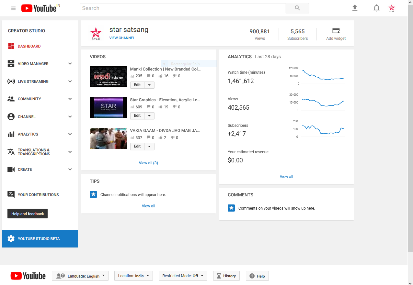The image size is (413, 285).
Task: Click the search magnifier button
Action: pos(297,8)
